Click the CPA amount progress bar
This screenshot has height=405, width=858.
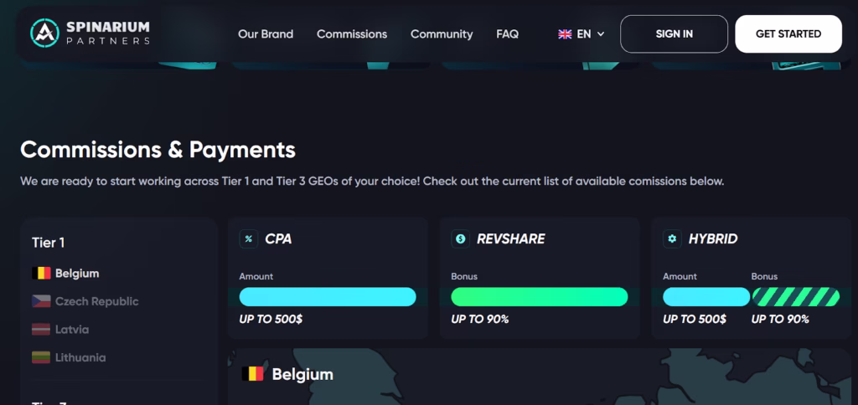328,297
